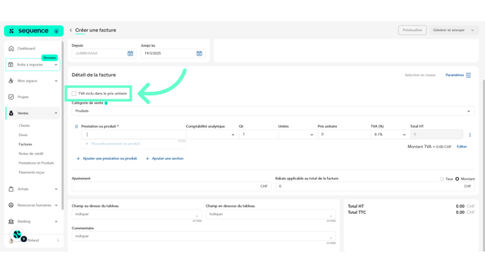Expand the Mon espace menu
485x273 pixels.
56,81
